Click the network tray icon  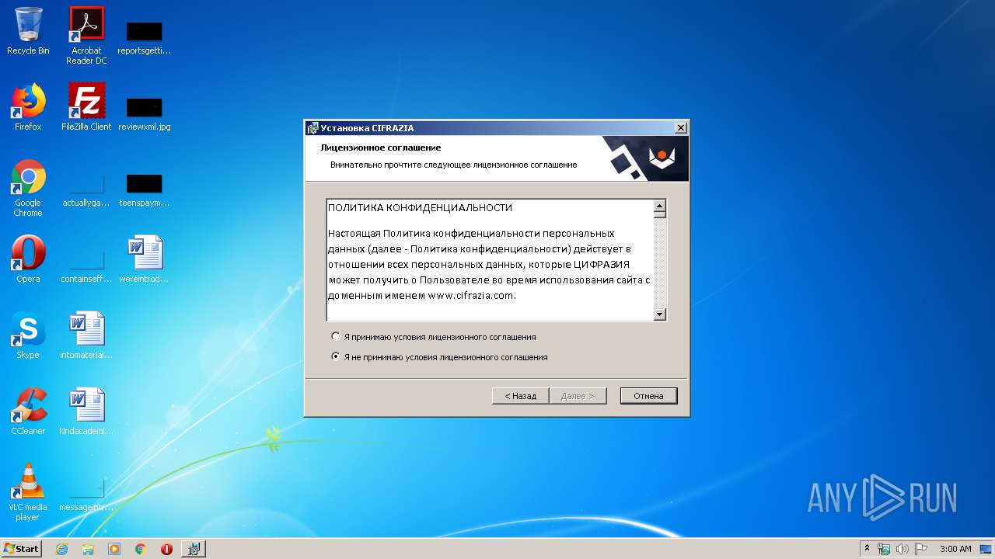point(884,549)
